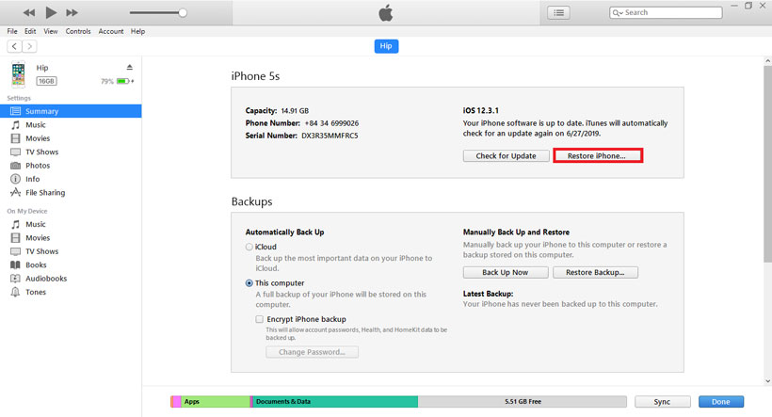Image resolution: width=772 pixels, height=417 pixels.
Task: Select Summary in Settings sidebar
Action: pos(71,111)
